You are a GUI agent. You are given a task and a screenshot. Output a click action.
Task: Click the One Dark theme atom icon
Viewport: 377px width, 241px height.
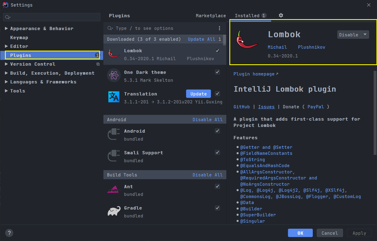click(x=114, y=75)
